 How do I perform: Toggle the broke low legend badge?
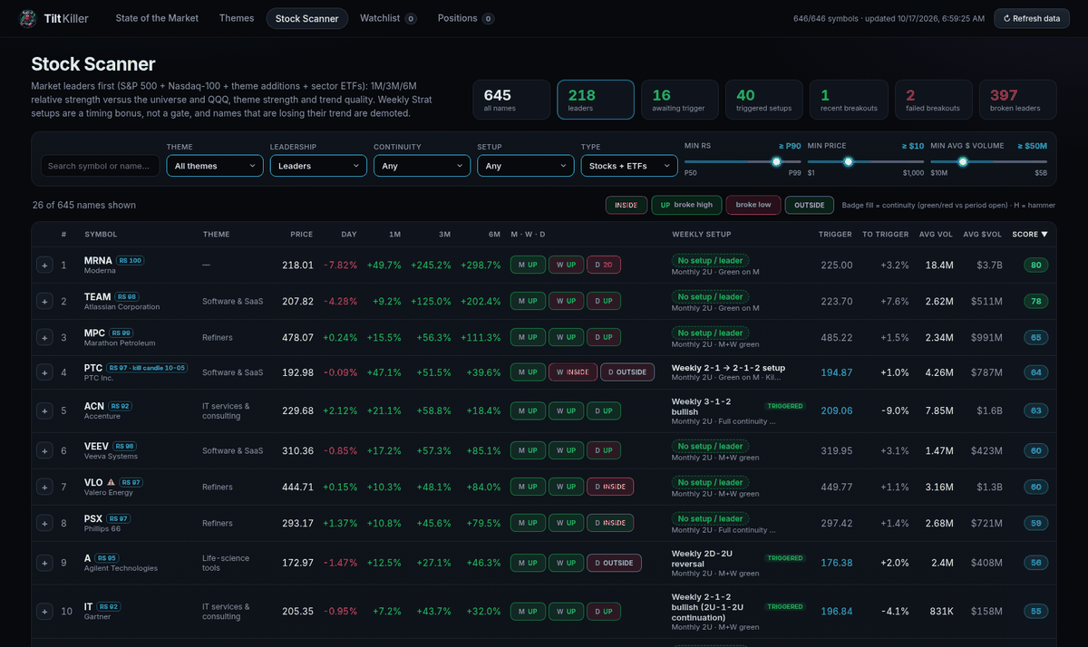coord(753,205)
